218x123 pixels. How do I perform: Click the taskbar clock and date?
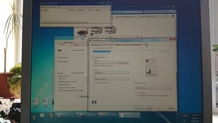pyautogui.click(x=195, y=118)
